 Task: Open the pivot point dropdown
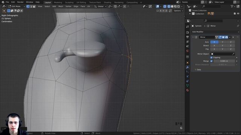(x=110, y=6)
